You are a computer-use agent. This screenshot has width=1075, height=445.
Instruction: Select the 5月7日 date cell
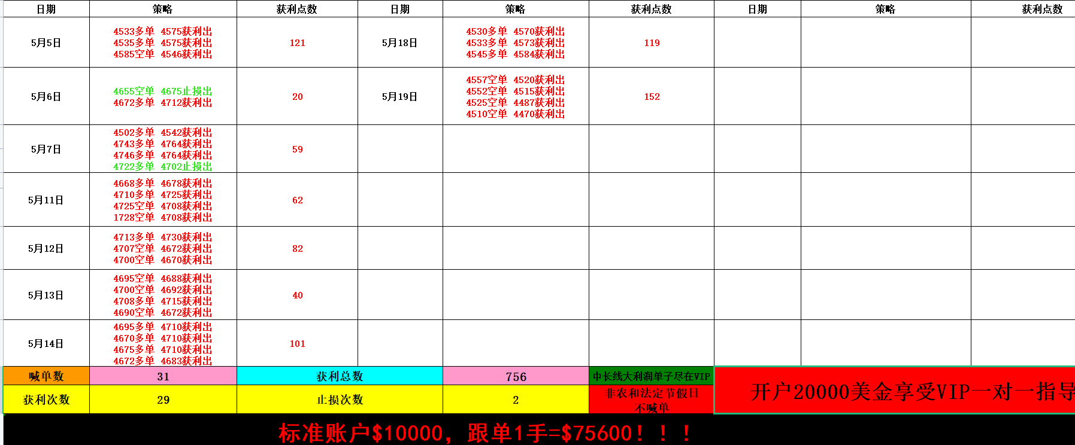point(46,149)
